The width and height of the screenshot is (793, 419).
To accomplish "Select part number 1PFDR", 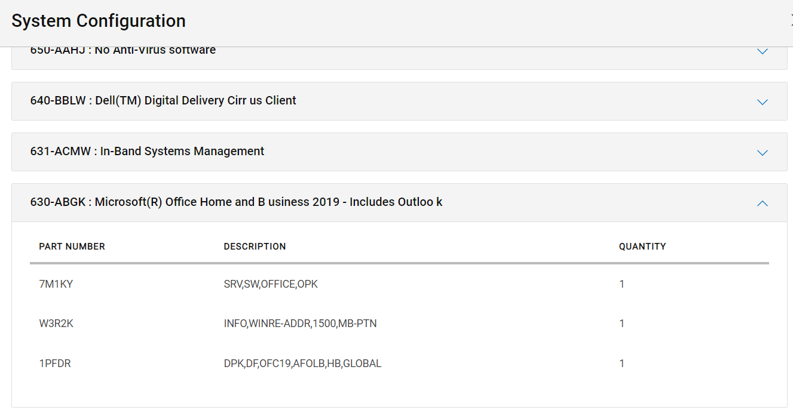I will (x=55, y=363).
